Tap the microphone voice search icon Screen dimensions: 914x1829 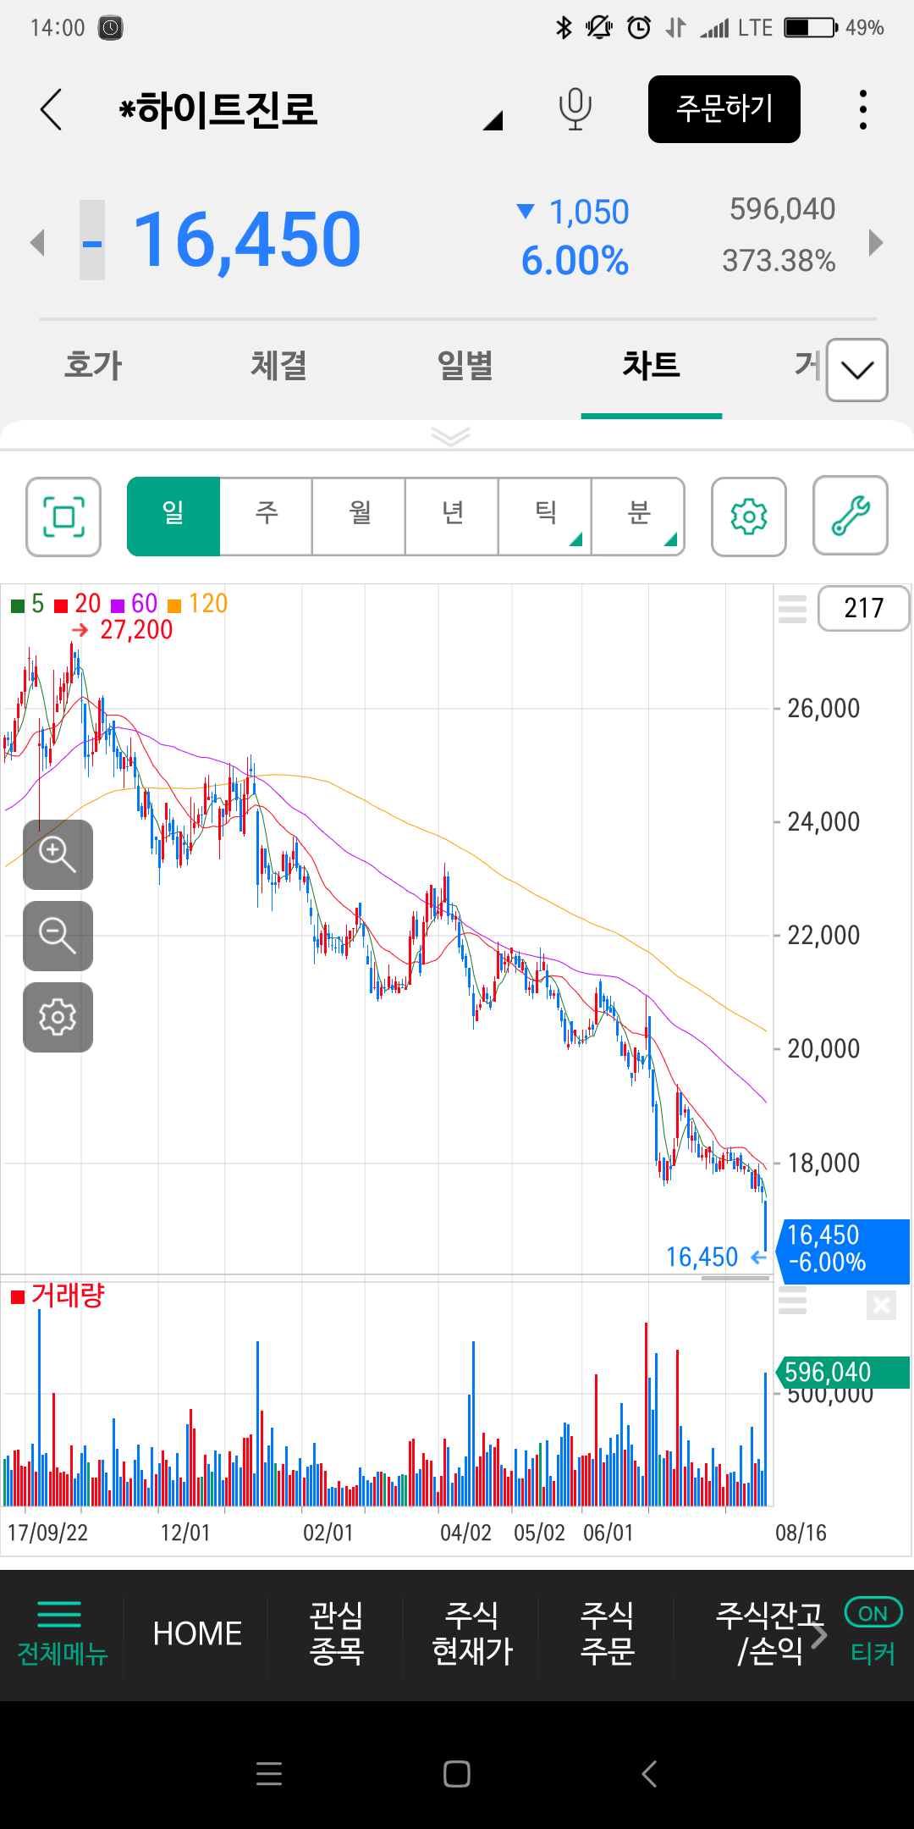point(575,109)
